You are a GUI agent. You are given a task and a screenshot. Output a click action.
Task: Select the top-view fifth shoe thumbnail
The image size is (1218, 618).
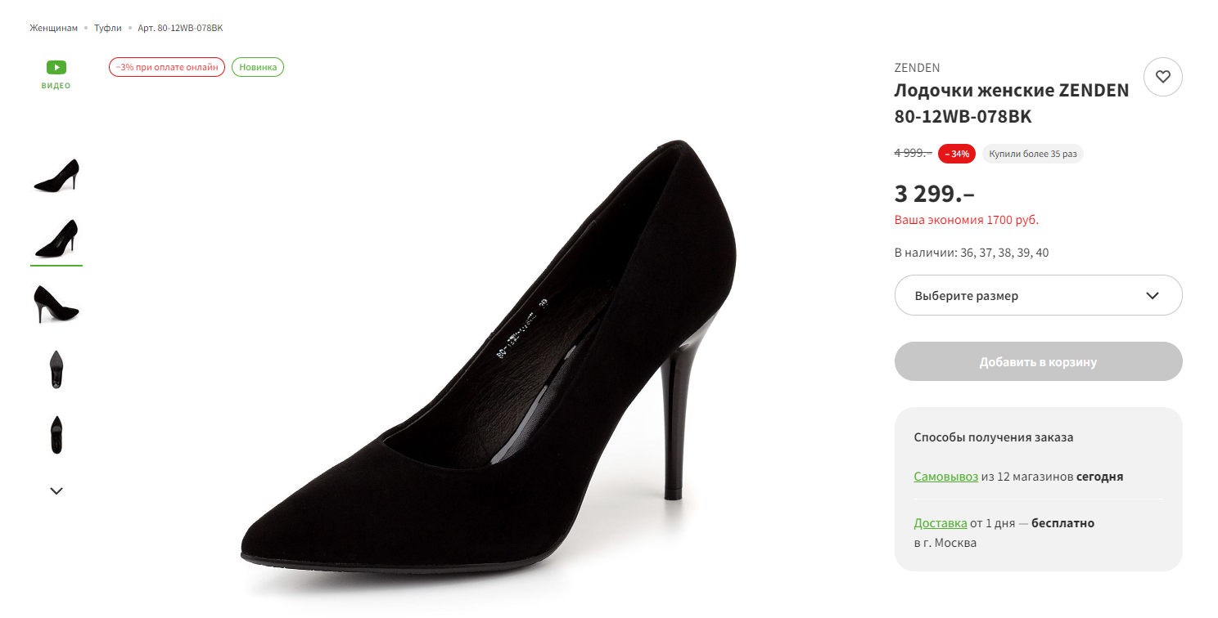(x=56, y=434)
